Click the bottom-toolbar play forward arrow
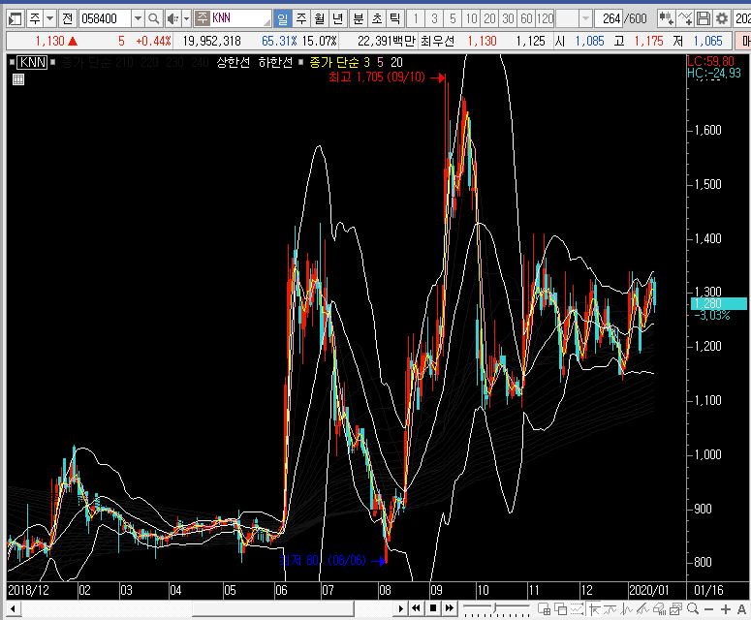 tap(401, 608)
